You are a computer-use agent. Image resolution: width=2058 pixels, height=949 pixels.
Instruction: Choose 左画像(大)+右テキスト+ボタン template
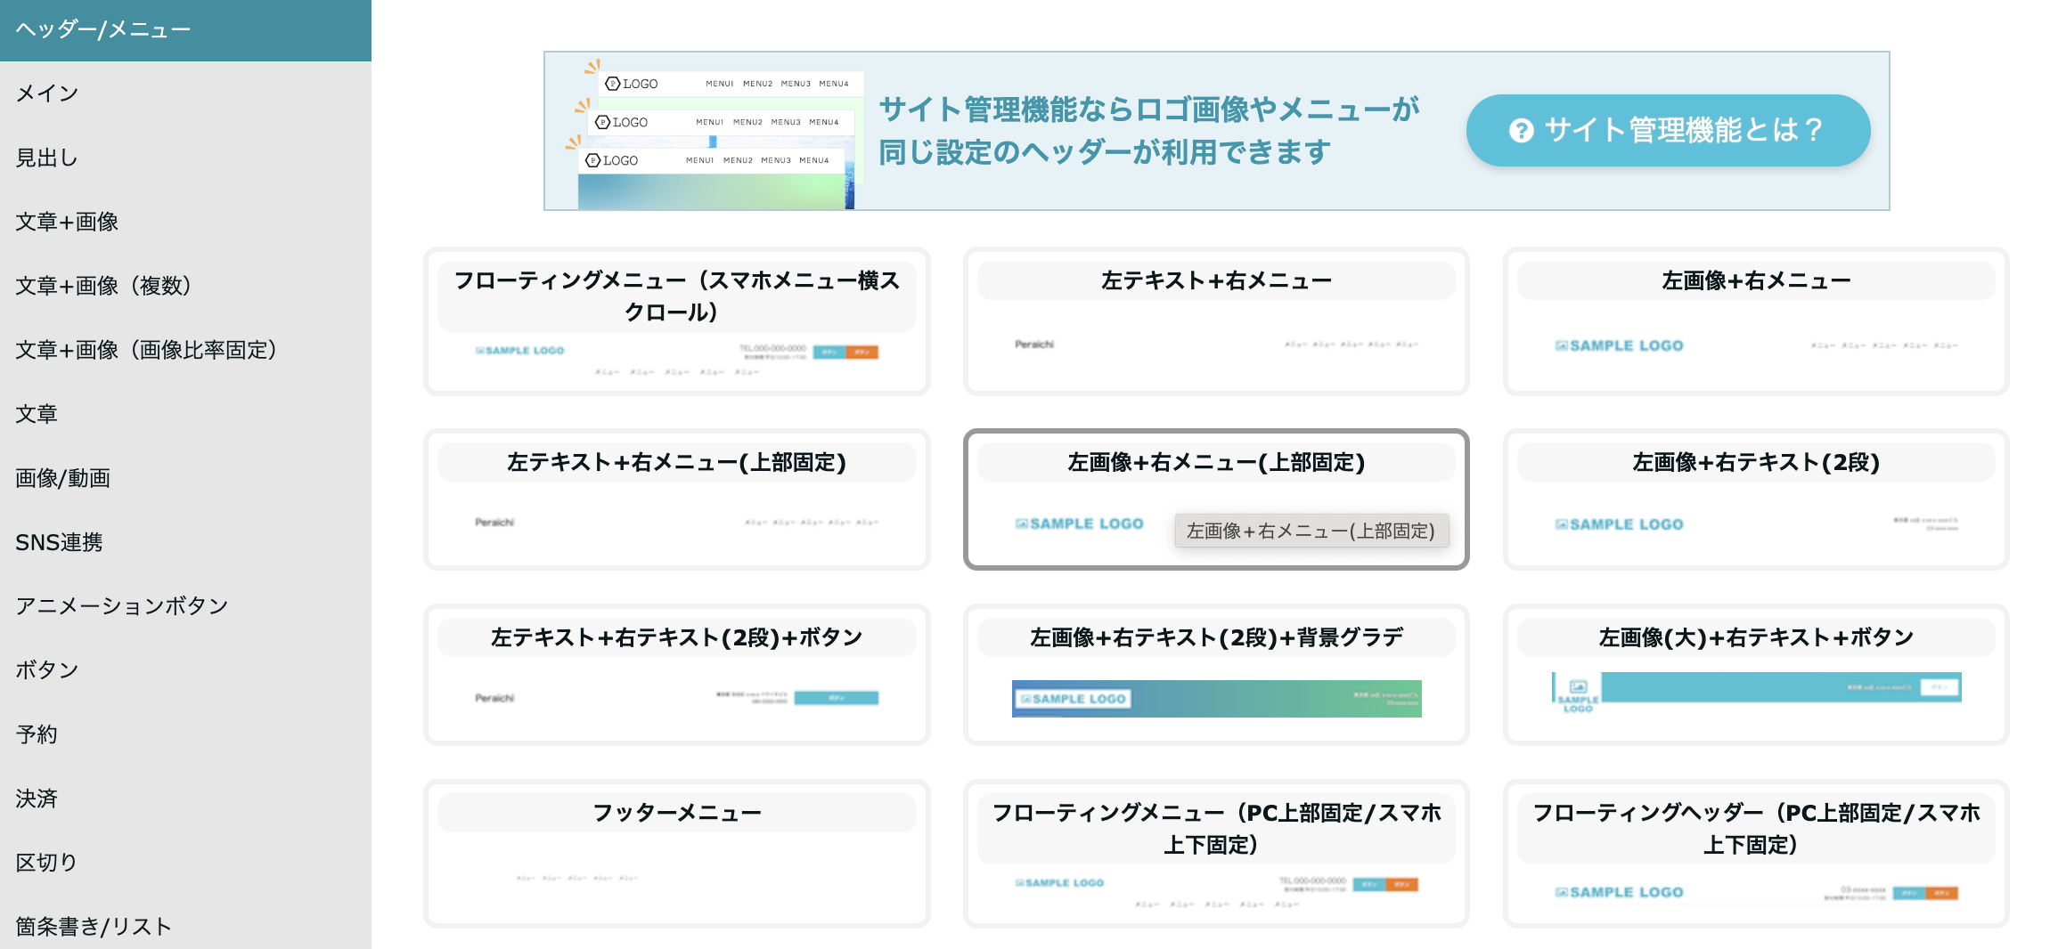pos(1755,675)
